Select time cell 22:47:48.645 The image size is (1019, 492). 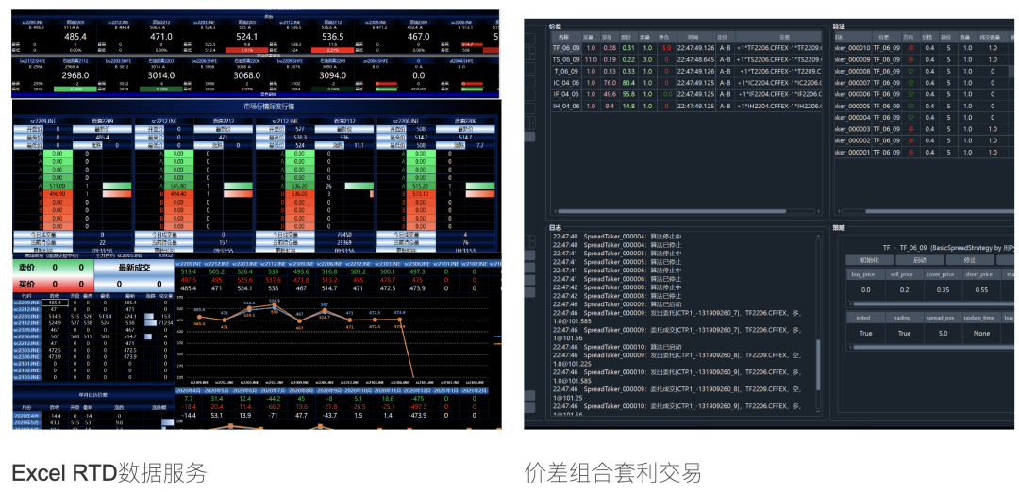(x=695, y=59)
